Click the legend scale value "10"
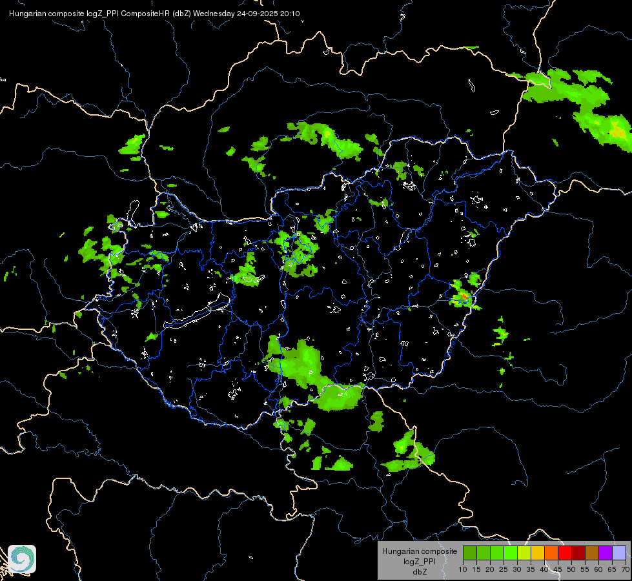This screenshot has width=632, height=581. pos(463,570)
